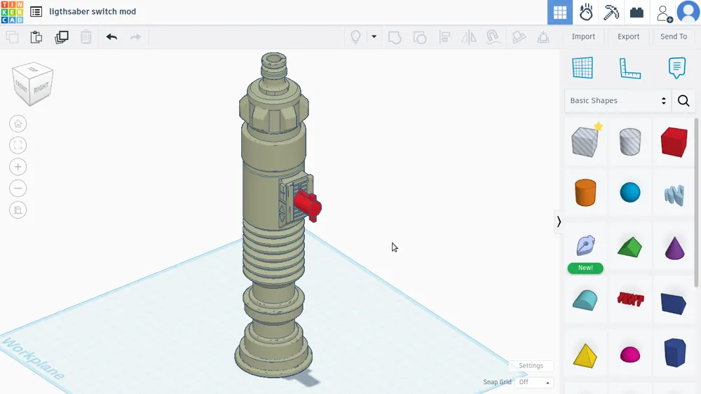Open the visibility options dropdown arrow
Image resolution: width=701 pixels, height=394 pixels.
click(374, 36)
